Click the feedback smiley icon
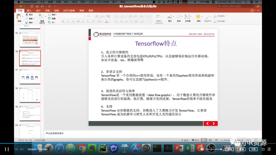This screenshot has height=155, width=276. tap(252, 10)
